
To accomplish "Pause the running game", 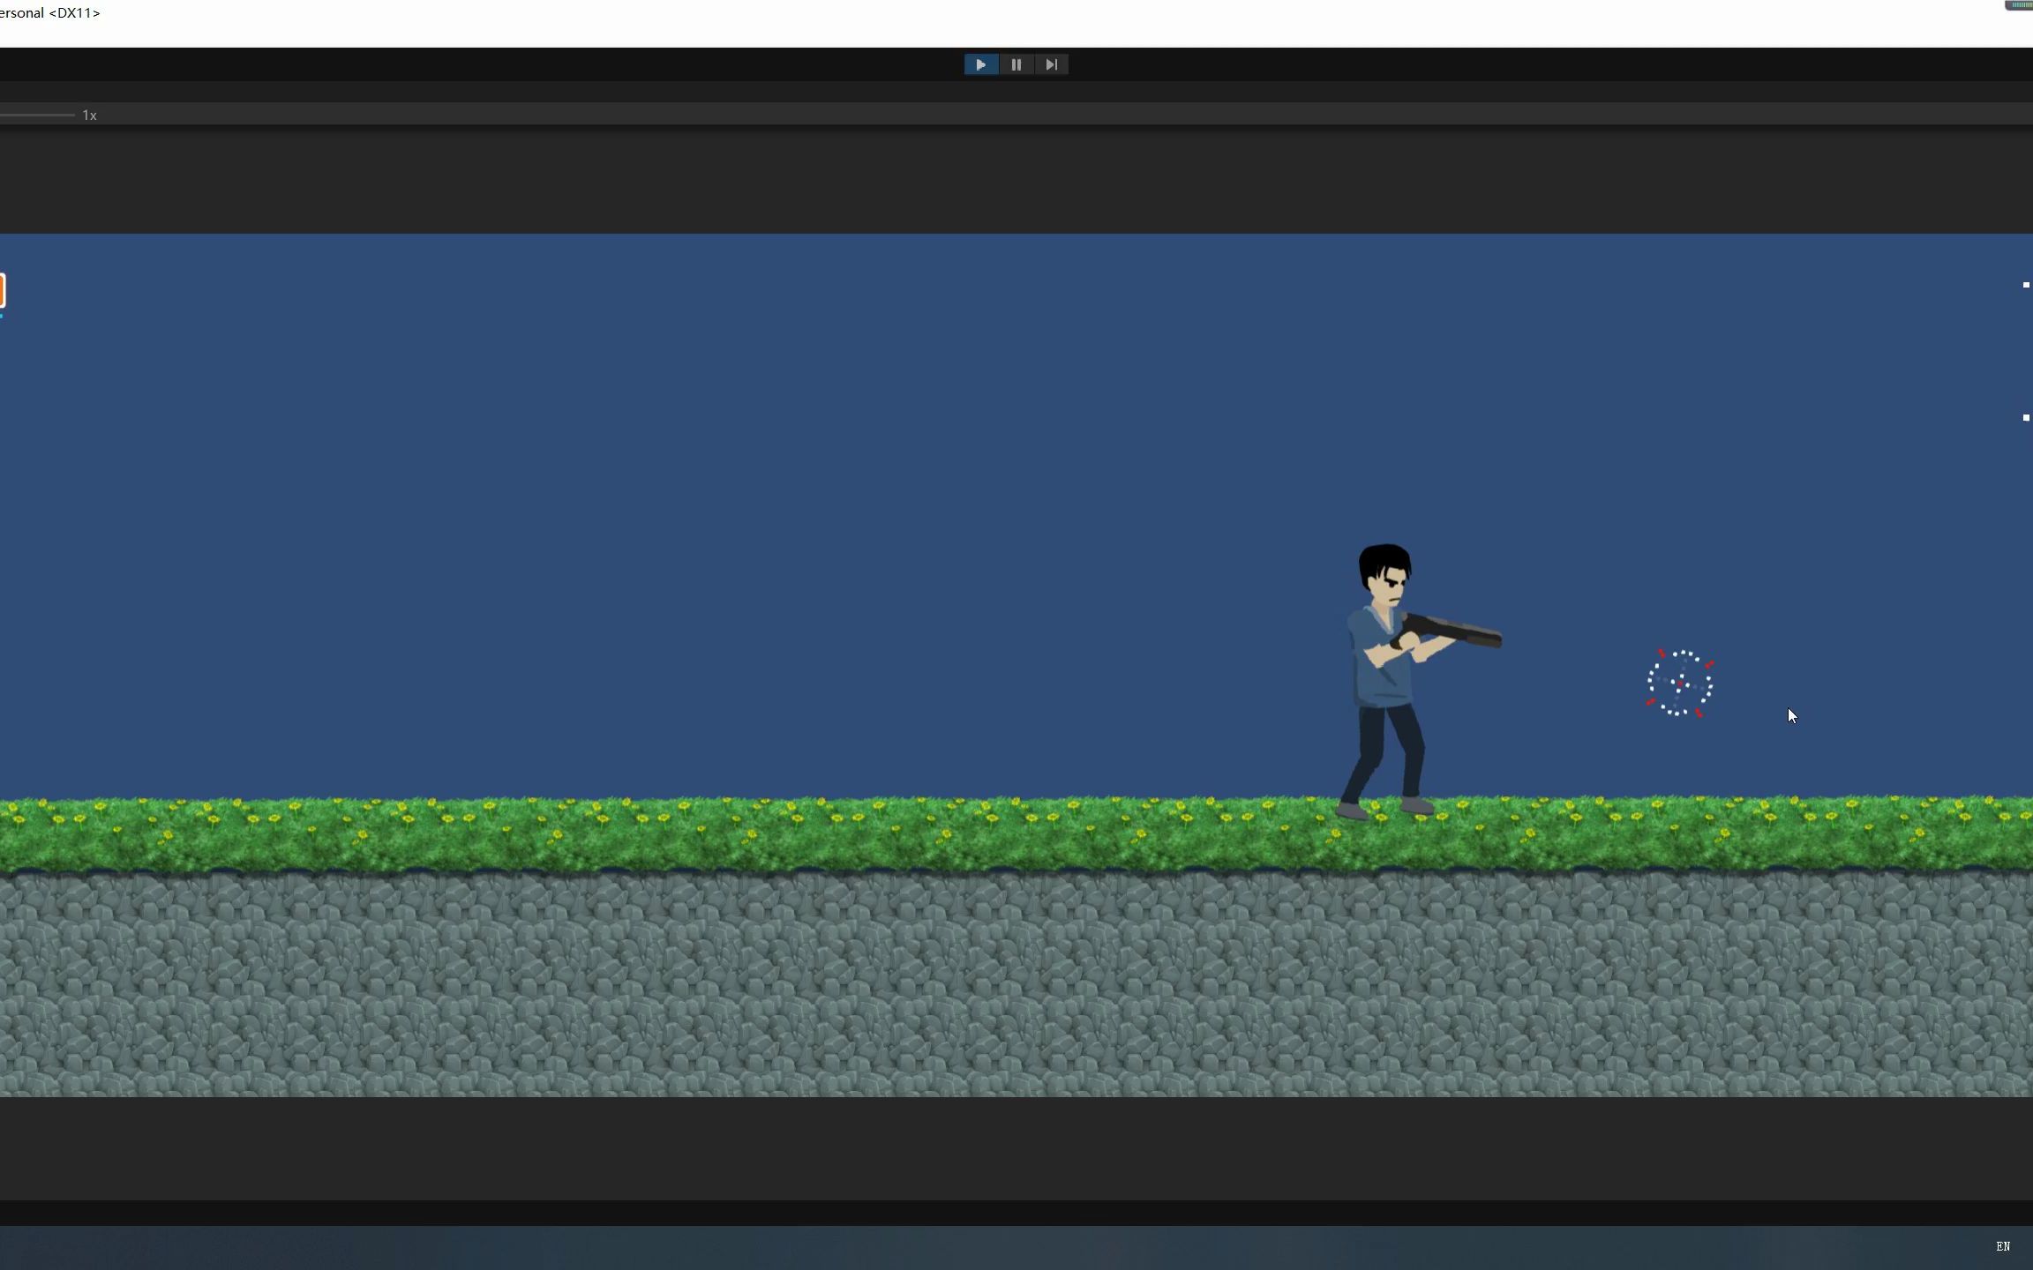I will 1016,63.
